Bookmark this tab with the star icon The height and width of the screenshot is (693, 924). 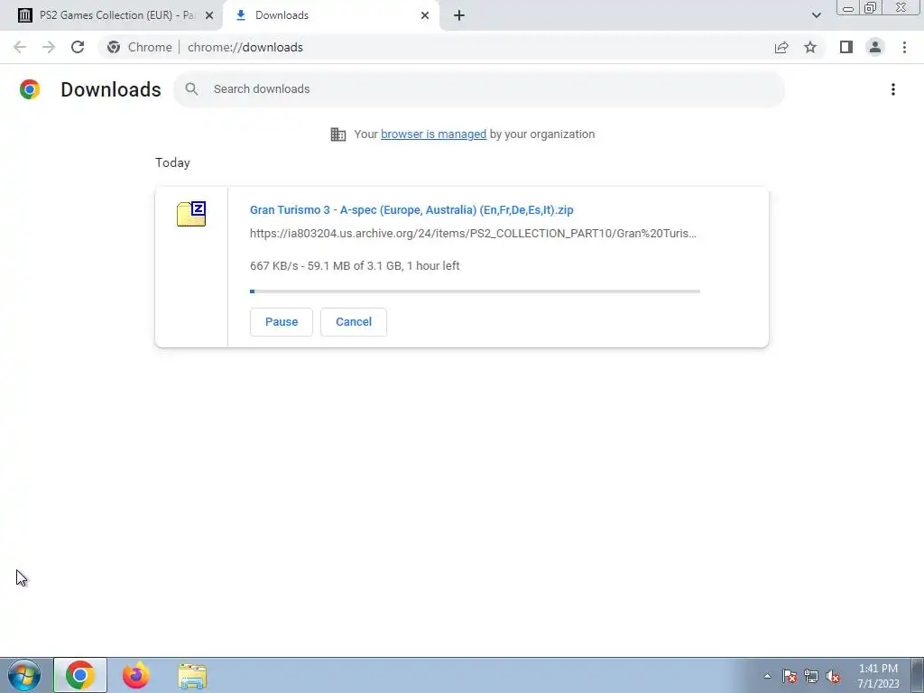click(810, 47)
